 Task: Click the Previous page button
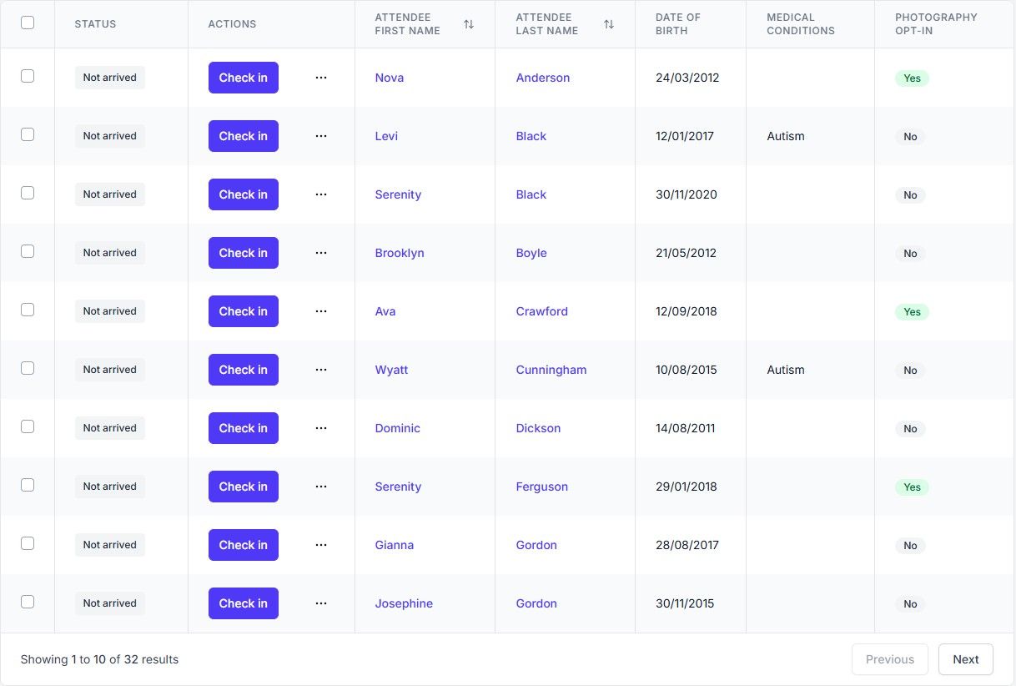click(890, 659)
